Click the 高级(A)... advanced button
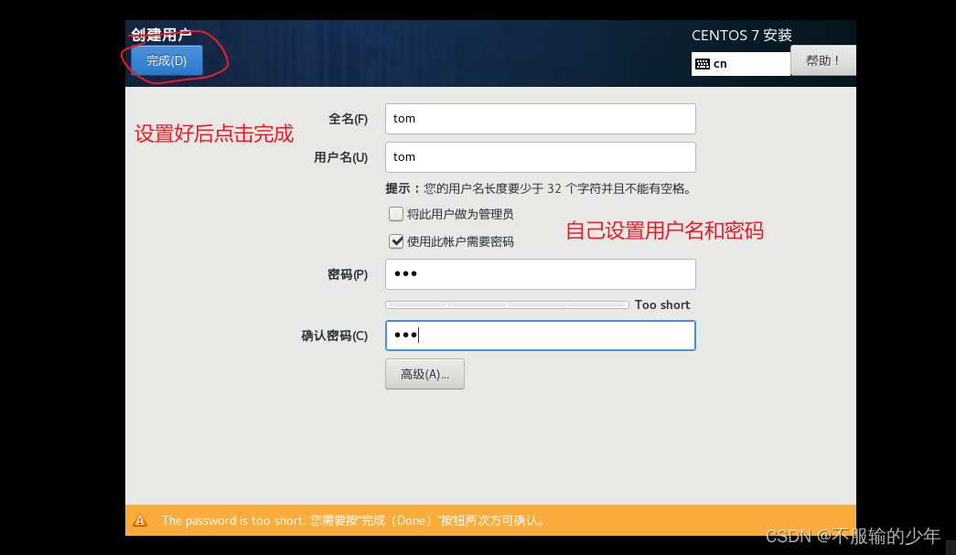 point(424,374)
